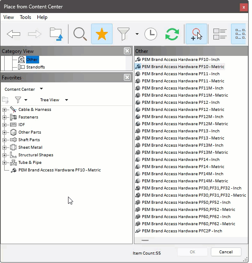Screen dimensions: 252x263
Task: Select PF30,PF31,PF32 - Inch item
Action: [192, 188]
